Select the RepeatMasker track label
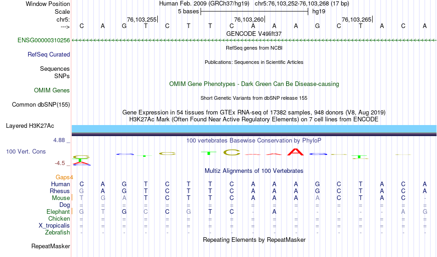 click(x=51, y=246)
